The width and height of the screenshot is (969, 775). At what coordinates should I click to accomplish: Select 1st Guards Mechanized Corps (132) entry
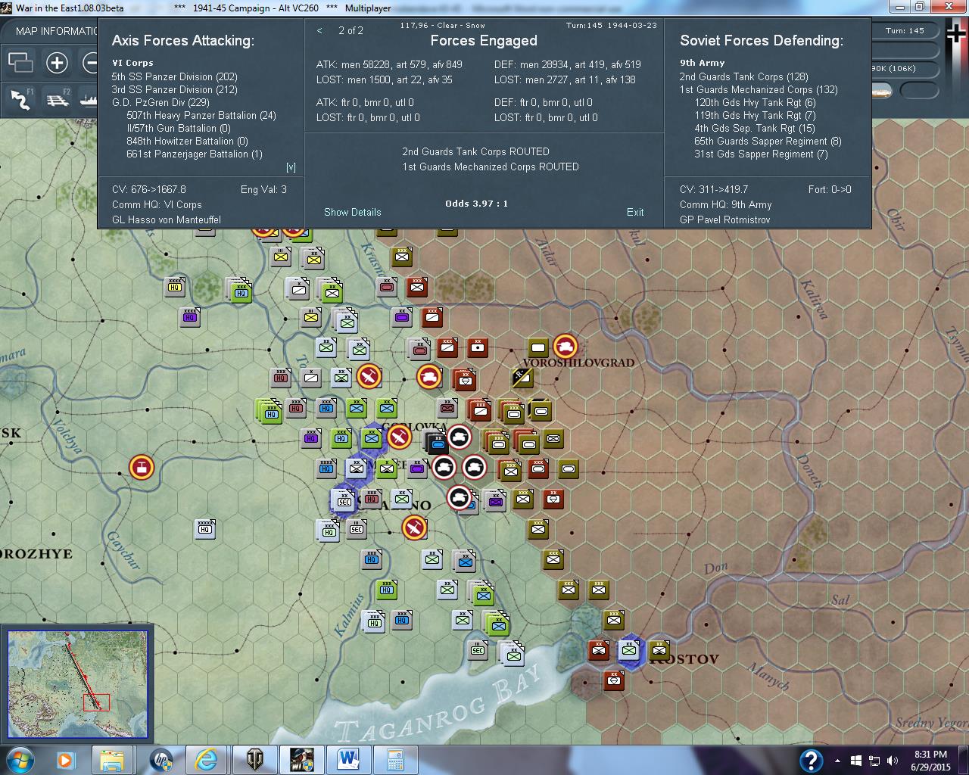tap(759, 89)
